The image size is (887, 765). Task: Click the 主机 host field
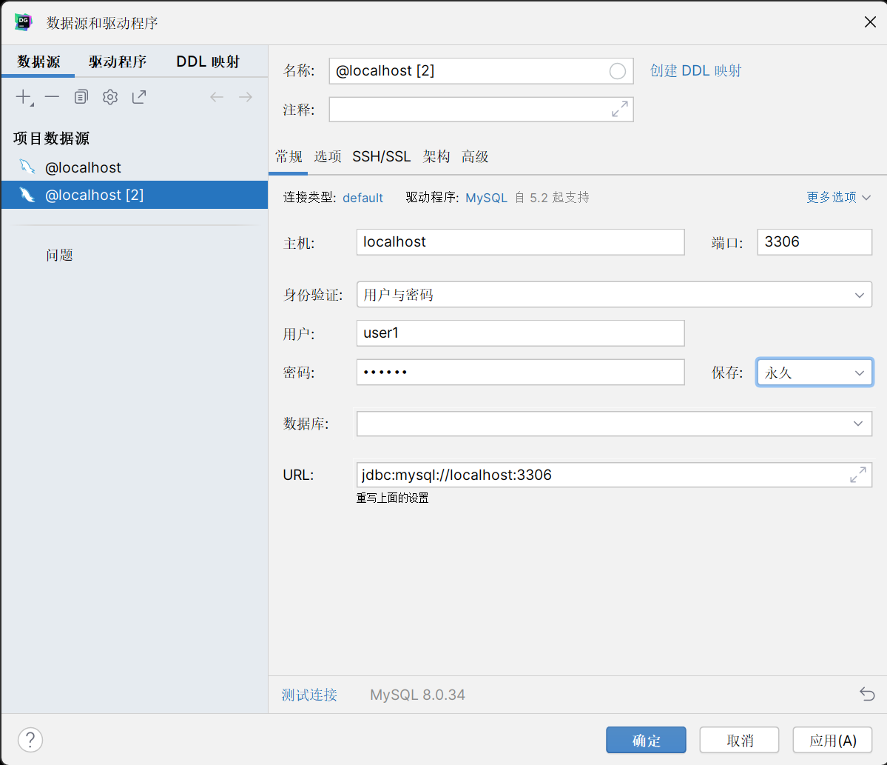point(520,241)
